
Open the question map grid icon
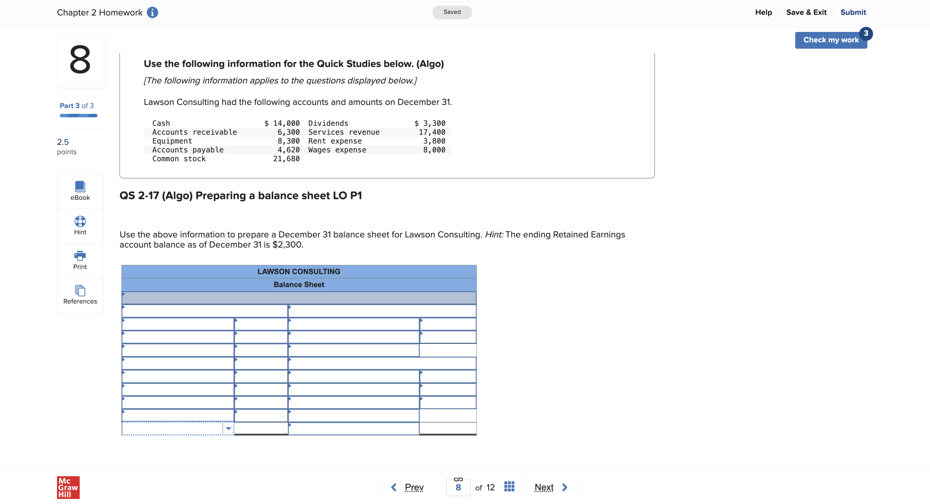(x=509, y=487)
